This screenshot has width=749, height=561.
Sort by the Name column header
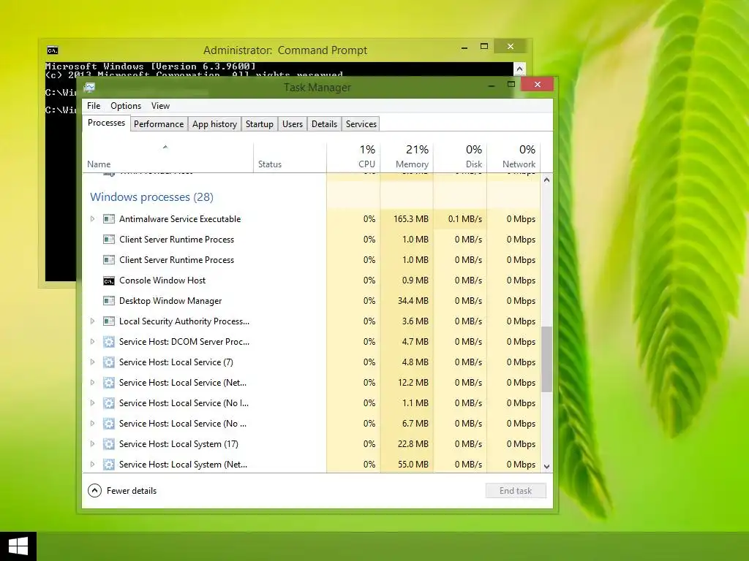[x=168, y=158]
